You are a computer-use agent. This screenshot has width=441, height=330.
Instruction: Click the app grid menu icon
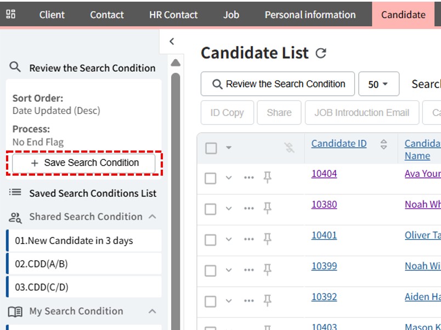(x=10, y=14)
